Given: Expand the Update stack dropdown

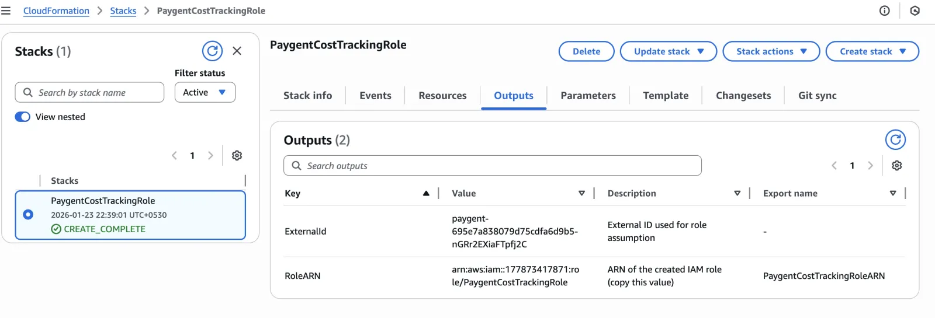Looking at the screenshot, I should (669, 51).
